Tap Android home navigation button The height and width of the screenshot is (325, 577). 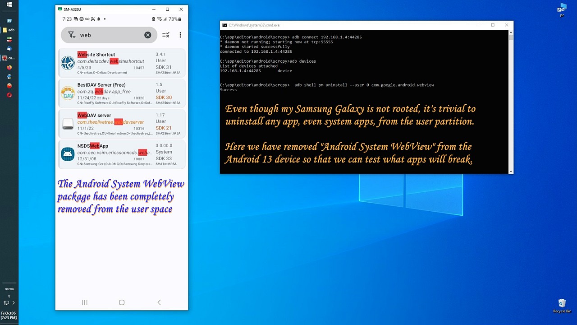[x=122, y=302]
